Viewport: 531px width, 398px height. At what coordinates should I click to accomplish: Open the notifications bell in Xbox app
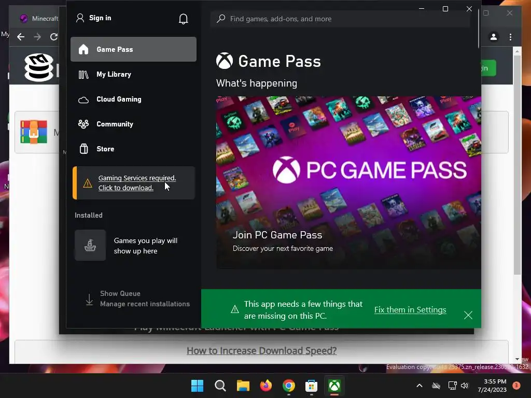pyautogui.click(x=183, y=19)
